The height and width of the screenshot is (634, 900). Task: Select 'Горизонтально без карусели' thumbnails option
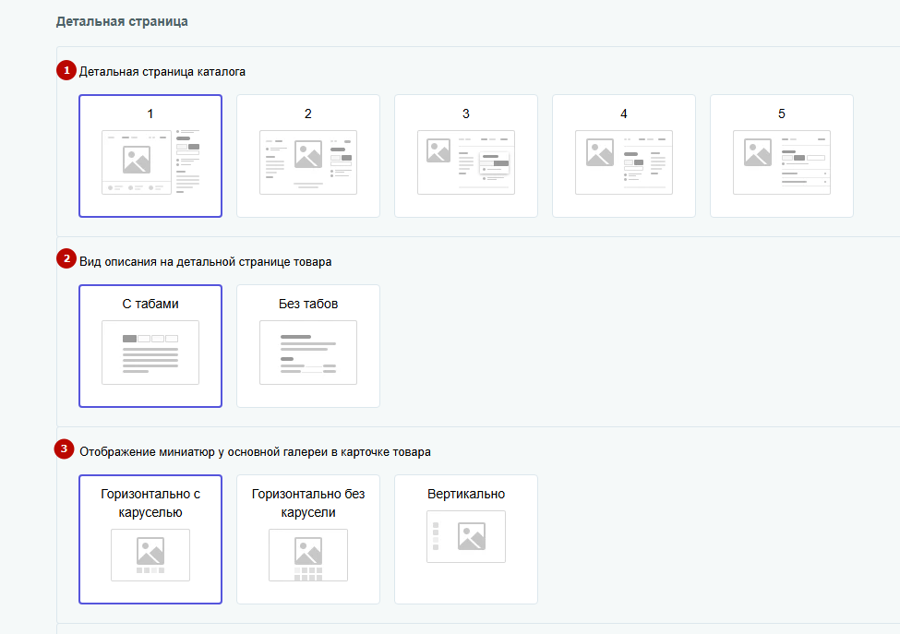308,539
